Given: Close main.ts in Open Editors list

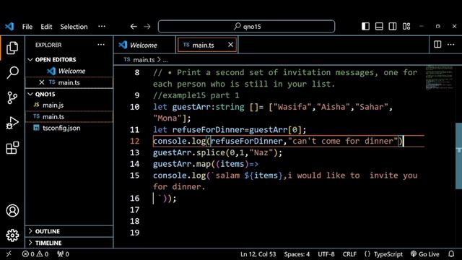Looking at the screenshot, I should 42,82.
